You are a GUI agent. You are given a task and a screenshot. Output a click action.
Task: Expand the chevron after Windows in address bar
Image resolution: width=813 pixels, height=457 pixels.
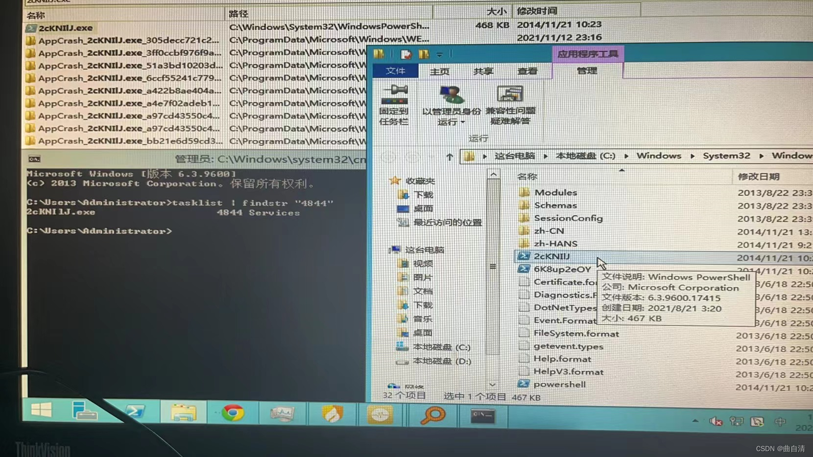tap(693, 156)
